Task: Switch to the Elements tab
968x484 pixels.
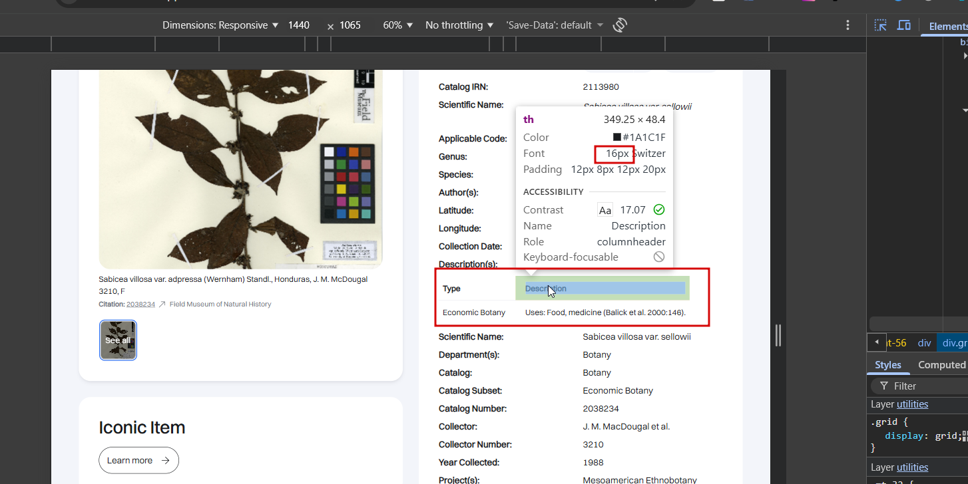Action: [948, 26]
